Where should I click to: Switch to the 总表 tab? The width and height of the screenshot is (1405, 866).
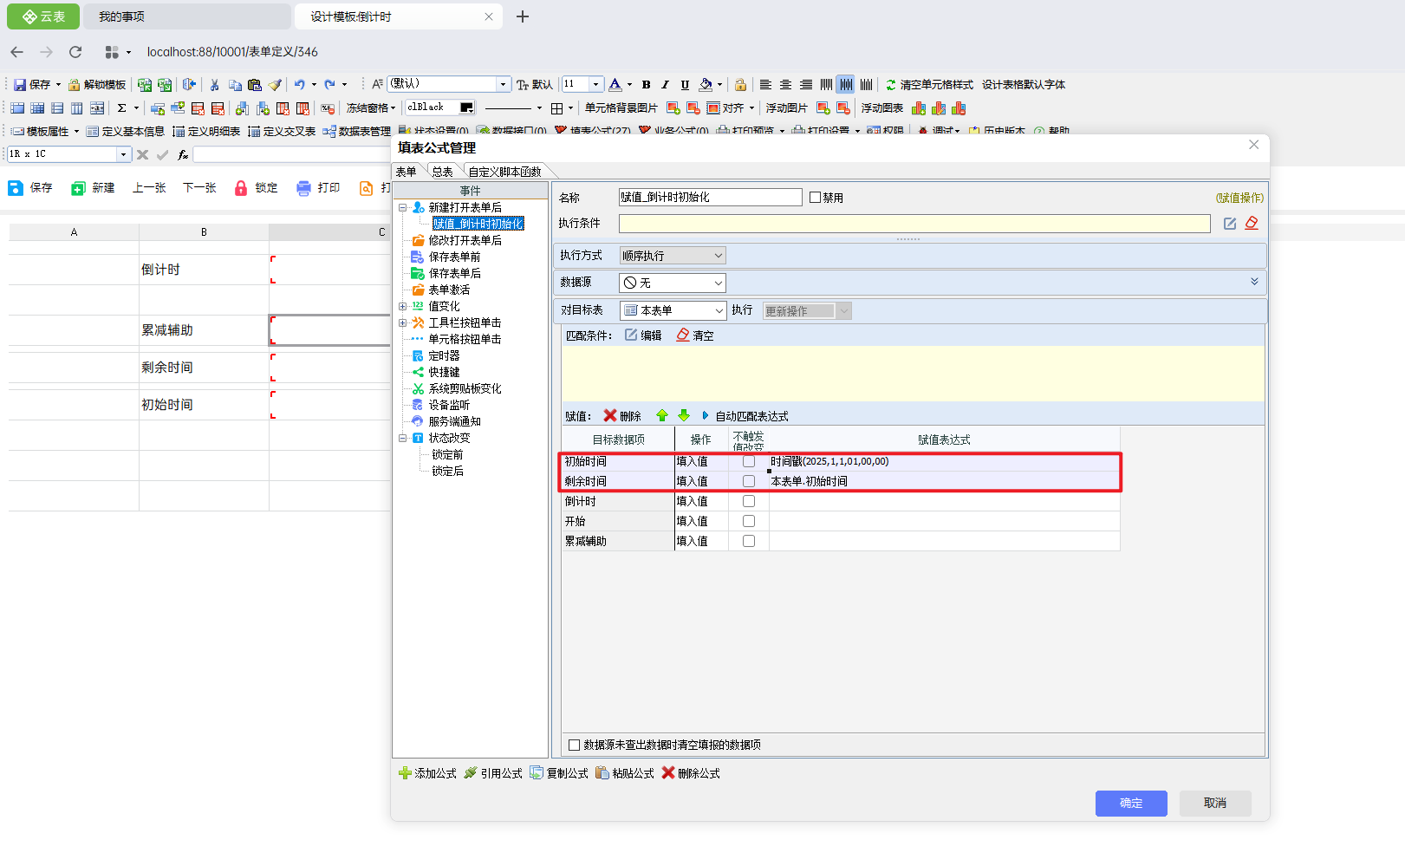click(x=442, y=172)
